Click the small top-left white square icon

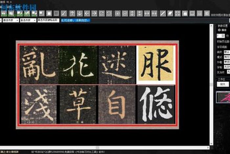coord(41,14)
